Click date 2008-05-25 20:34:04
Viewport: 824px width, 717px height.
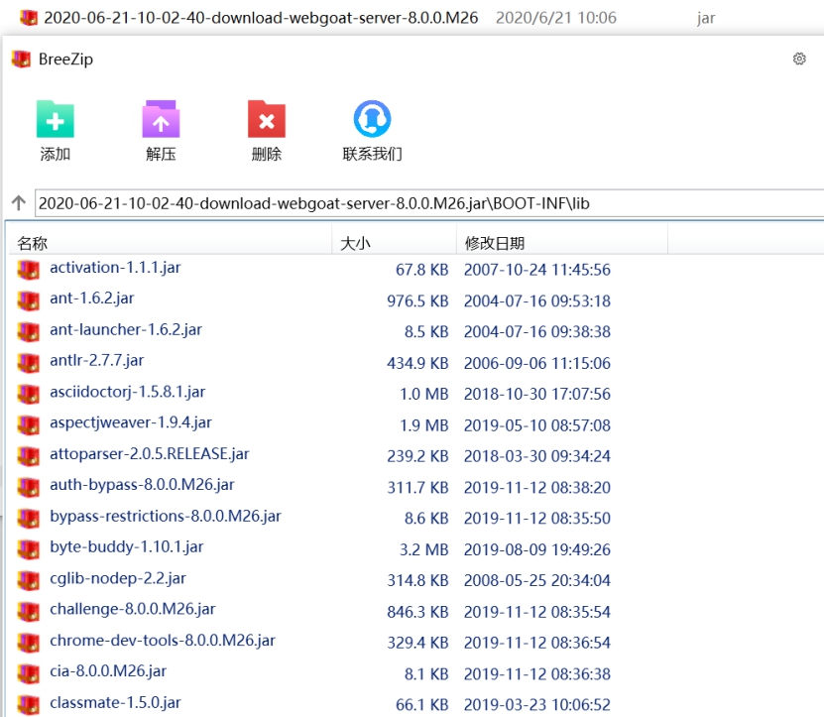tap(537, 581)
